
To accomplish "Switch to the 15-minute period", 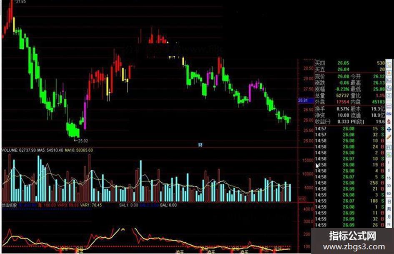I will 389,178.
